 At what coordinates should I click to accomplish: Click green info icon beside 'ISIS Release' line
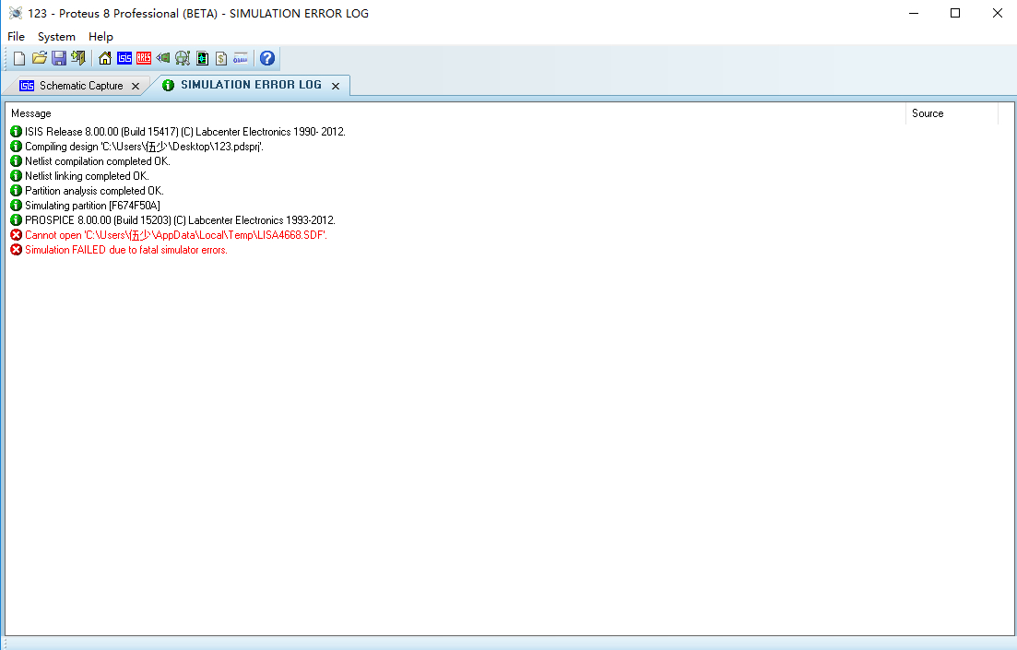pos(17,132)
